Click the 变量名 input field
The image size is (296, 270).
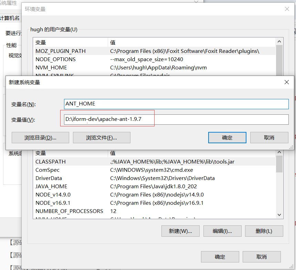176,104
